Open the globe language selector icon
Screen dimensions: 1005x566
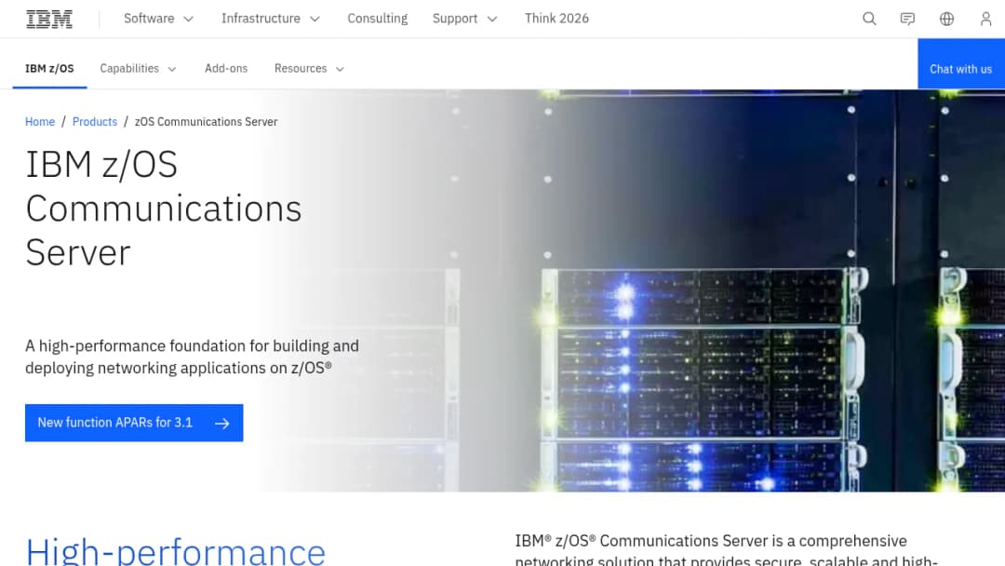click(946, 19)
